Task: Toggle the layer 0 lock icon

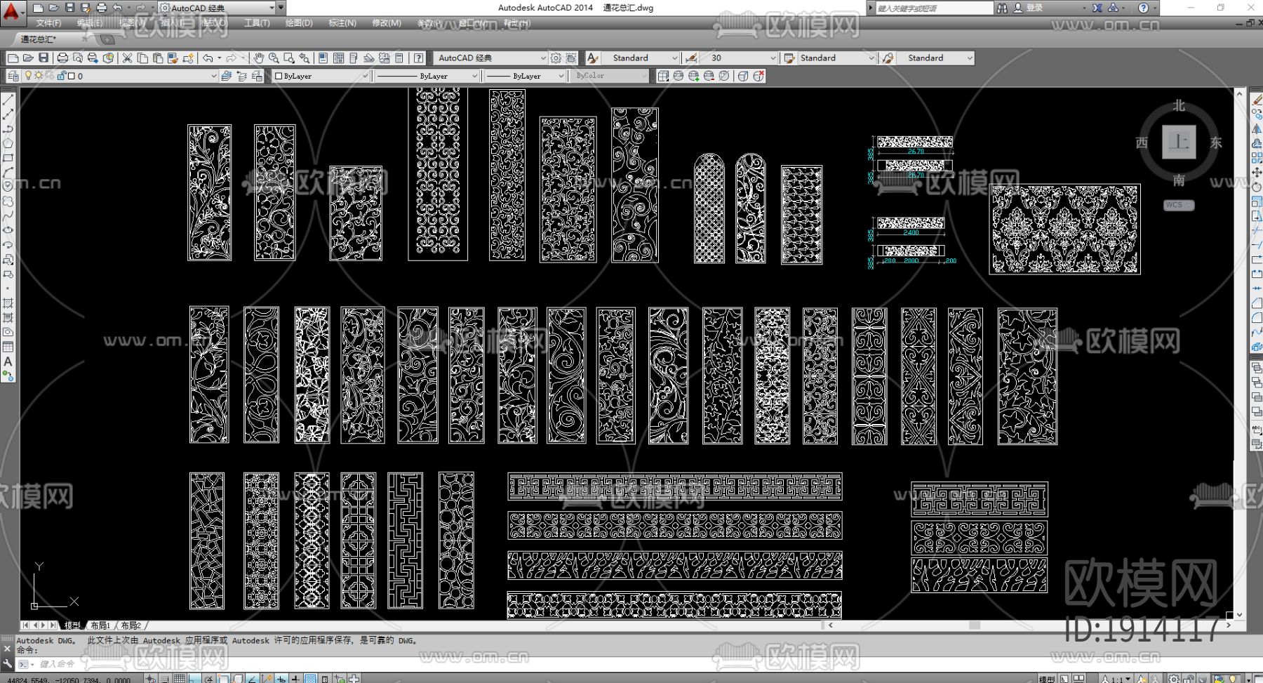Action: point(61,76)
